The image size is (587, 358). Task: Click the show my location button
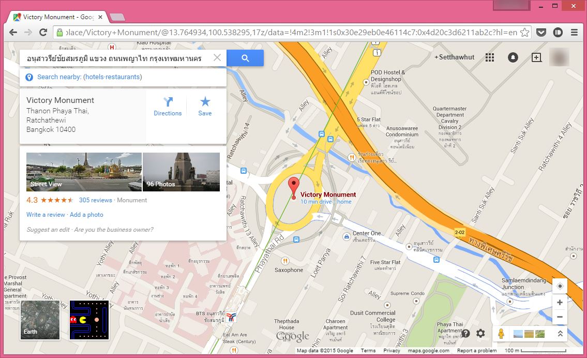tap(560, 286)
